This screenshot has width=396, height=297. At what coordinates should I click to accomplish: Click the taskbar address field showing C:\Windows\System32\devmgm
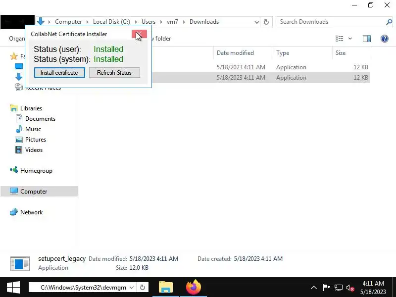[82, 288]
